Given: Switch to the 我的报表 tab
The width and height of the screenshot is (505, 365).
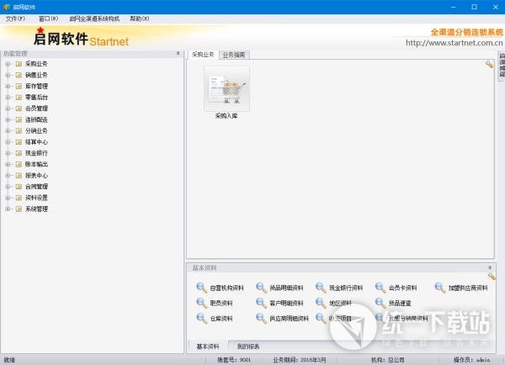Looking at the screenshot, I should pyautogui.click(x=247, y=346).
